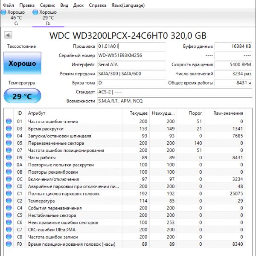256x256 pixels.
Task: Click status icon for attribute C6
Action: 9,222
